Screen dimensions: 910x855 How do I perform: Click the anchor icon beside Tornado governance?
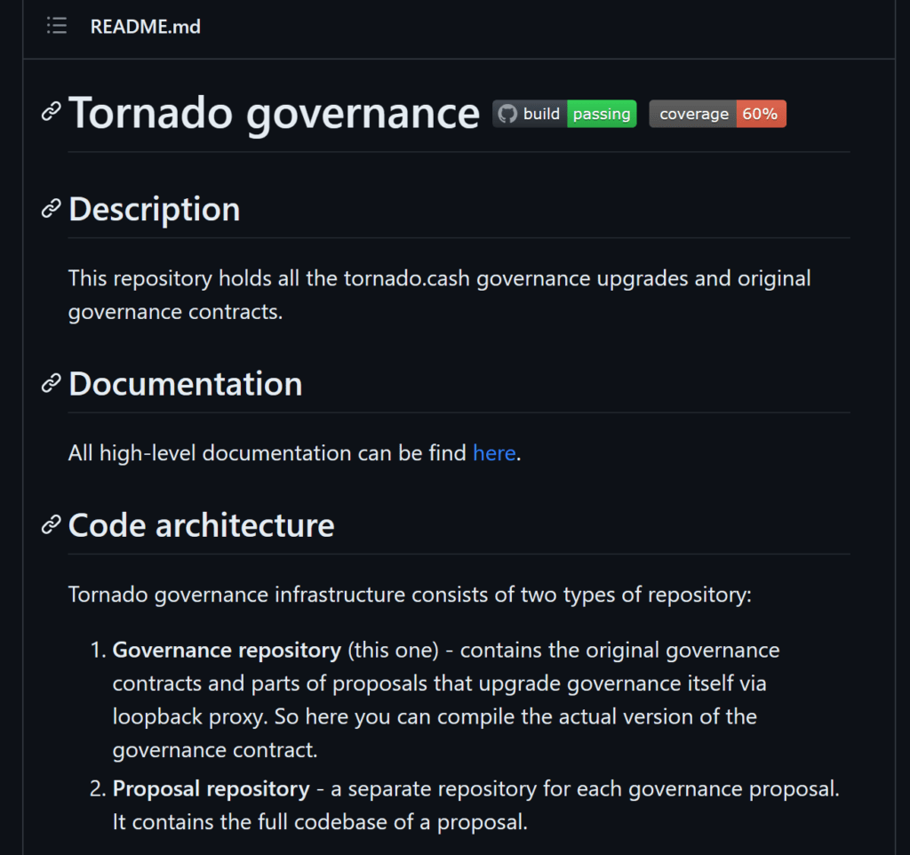pyautogui.click(x=50, y=110)
